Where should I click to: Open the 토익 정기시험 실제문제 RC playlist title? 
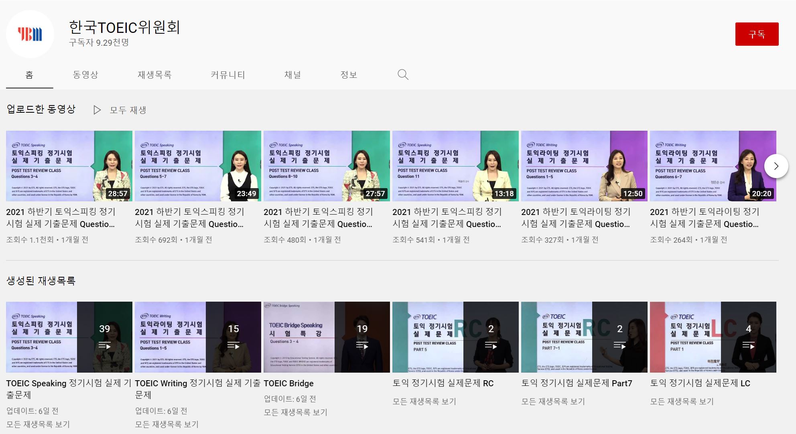tap(443, 383)
